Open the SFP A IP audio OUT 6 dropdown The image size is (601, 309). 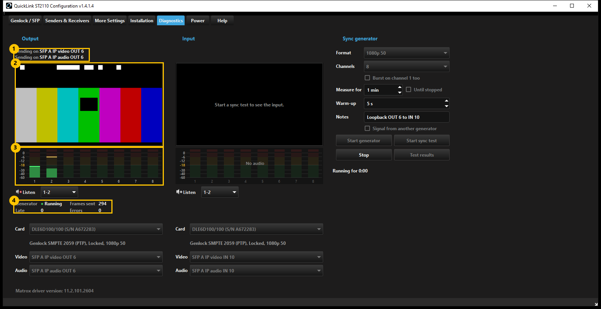[x=96, y=271]
